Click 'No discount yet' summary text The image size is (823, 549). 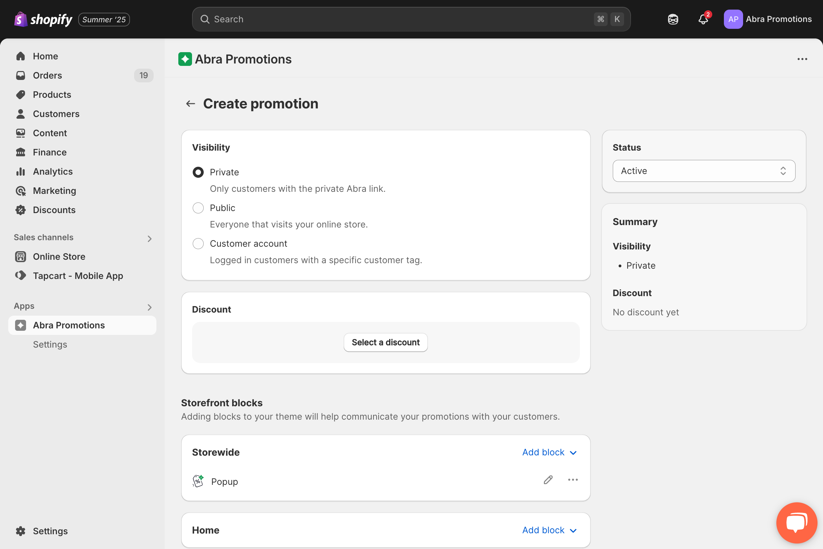[x=646, y=312]
